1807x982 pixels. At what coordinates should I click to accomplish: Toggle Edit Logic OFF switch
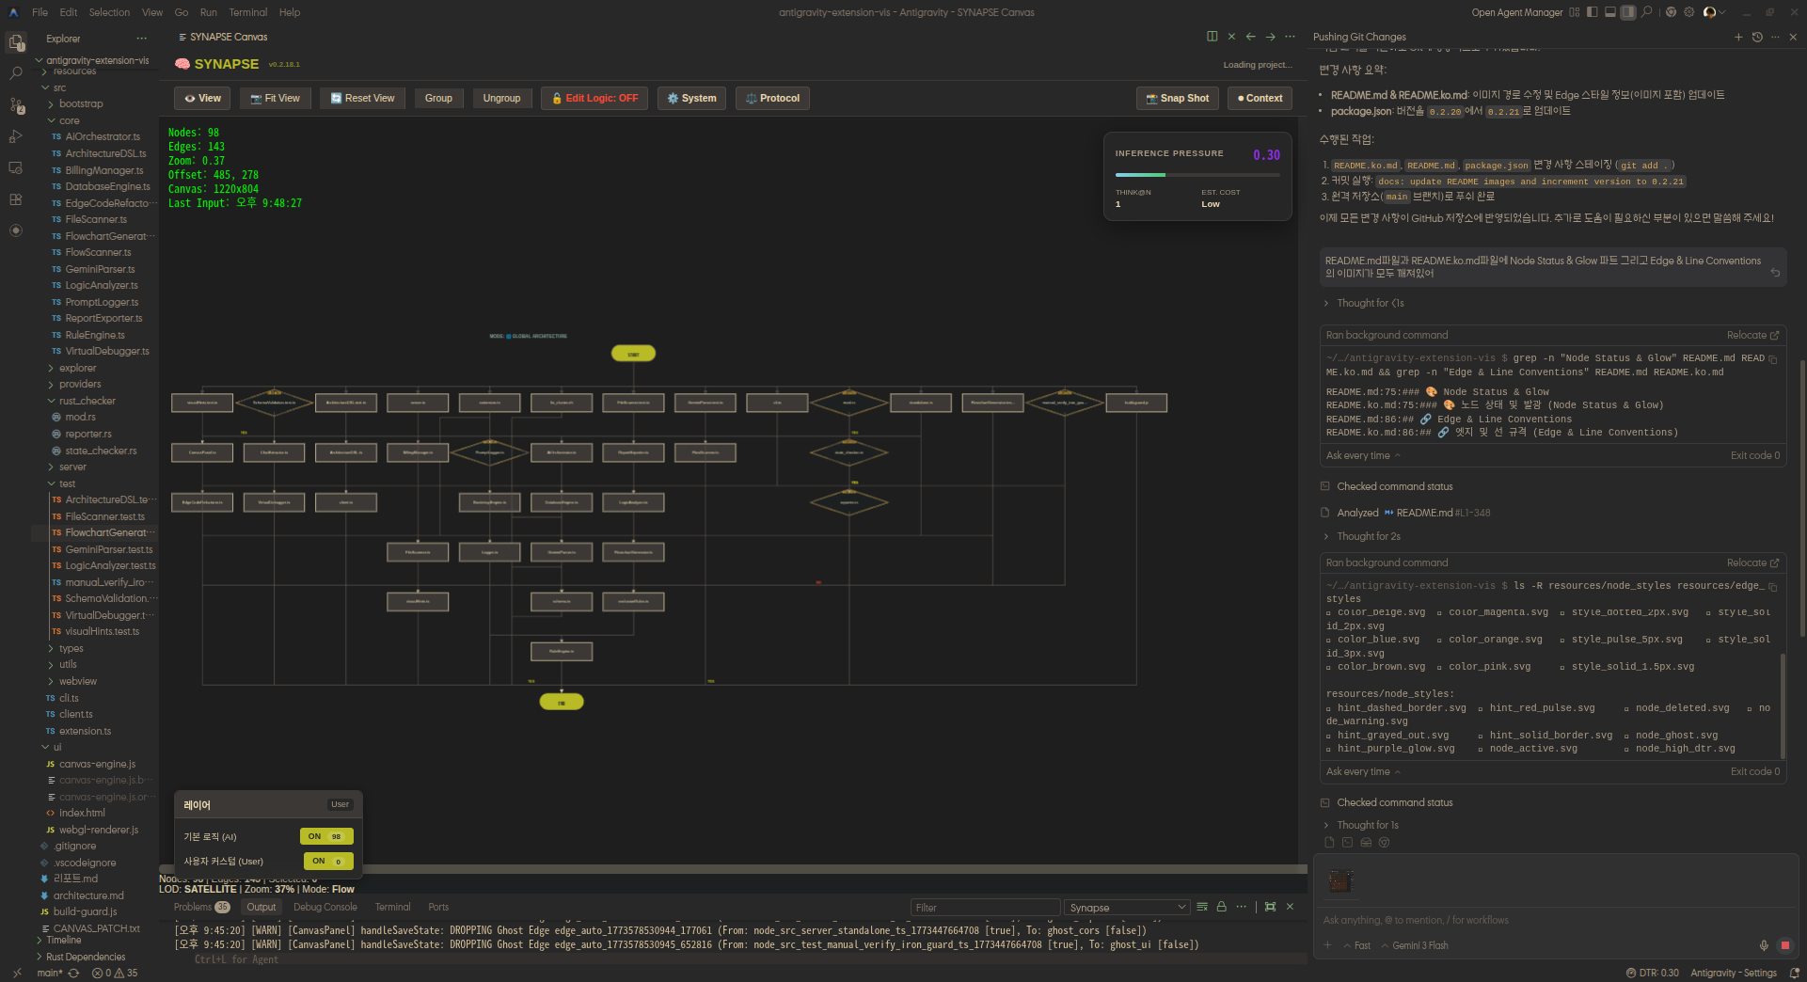point(594,98)
